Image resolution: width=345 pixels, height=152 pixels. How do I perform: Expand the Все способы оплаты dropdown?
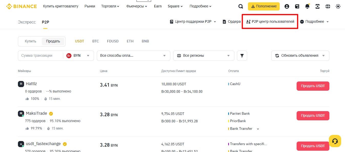pos(133,55)
